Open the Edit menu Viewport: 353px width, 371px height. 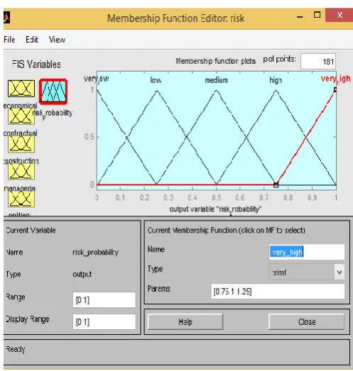point(32,40)
